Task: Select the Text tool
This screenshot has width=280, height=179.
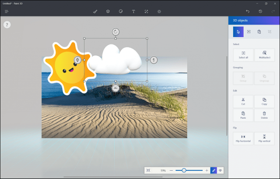Action: [x=133, y=12]
